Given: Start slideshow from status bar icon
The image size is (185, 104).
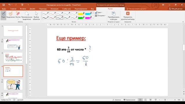Looking at the screenshot, I should (156, 100).
